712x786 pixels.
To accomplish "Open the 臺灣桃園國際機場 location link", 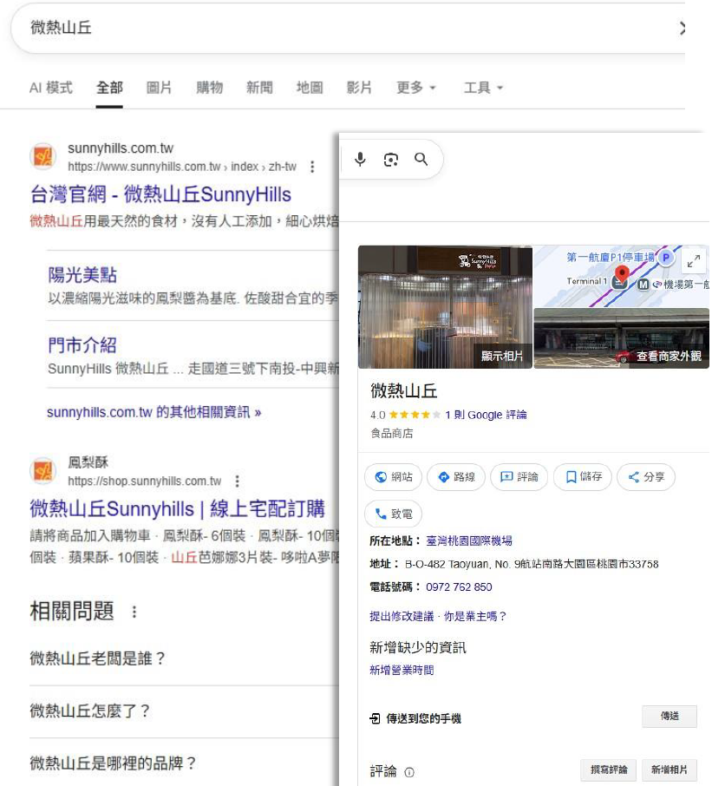I will point(469,540).
